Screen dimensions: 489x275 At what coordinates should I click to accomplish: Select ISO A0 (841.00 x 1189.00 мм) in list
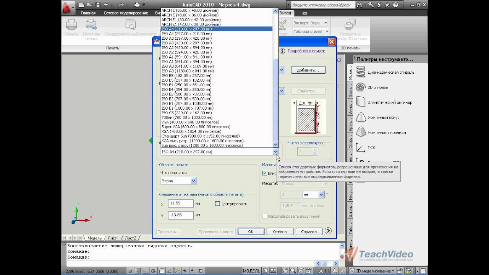click(x=217, y=66)
